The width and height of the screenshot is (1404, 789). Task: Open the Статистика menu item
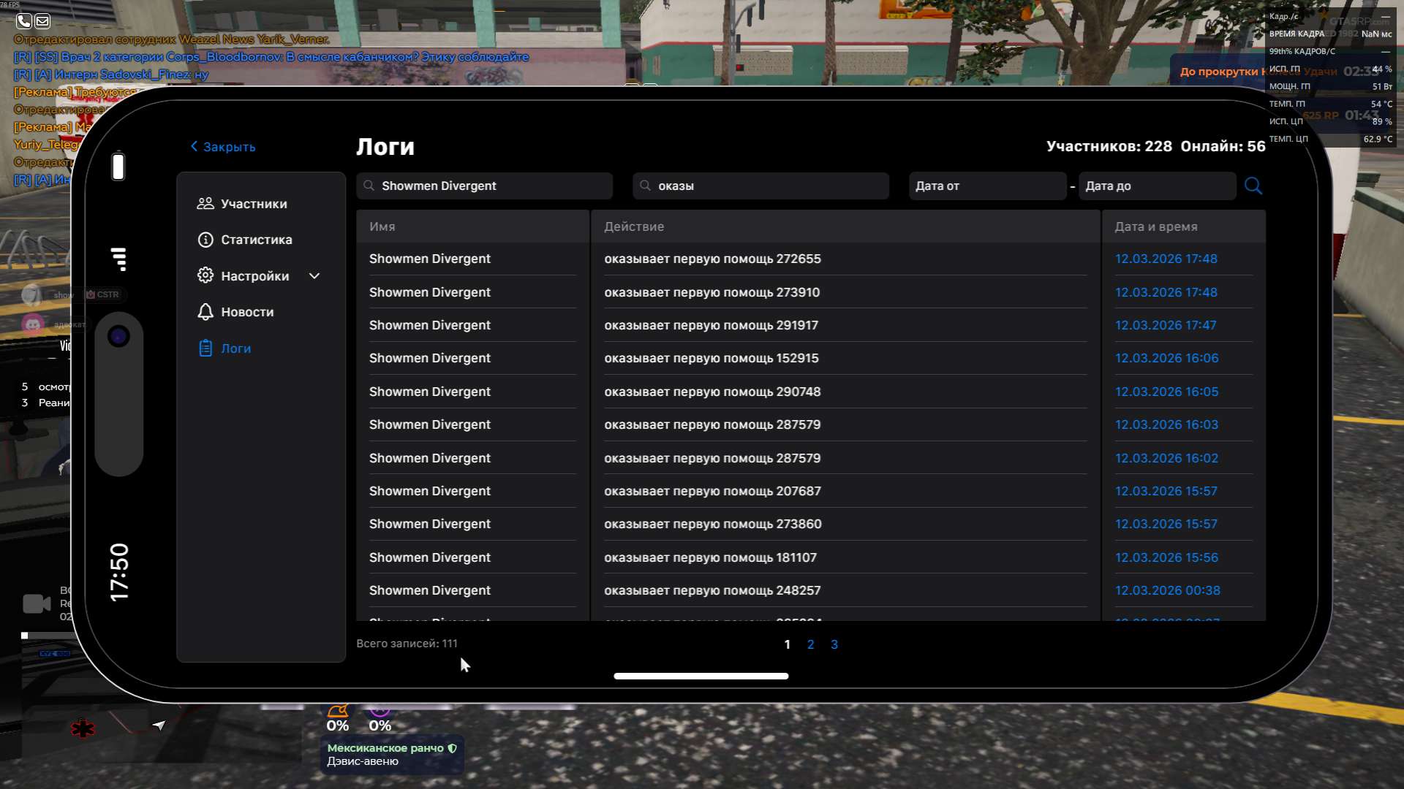pos(256,240)
